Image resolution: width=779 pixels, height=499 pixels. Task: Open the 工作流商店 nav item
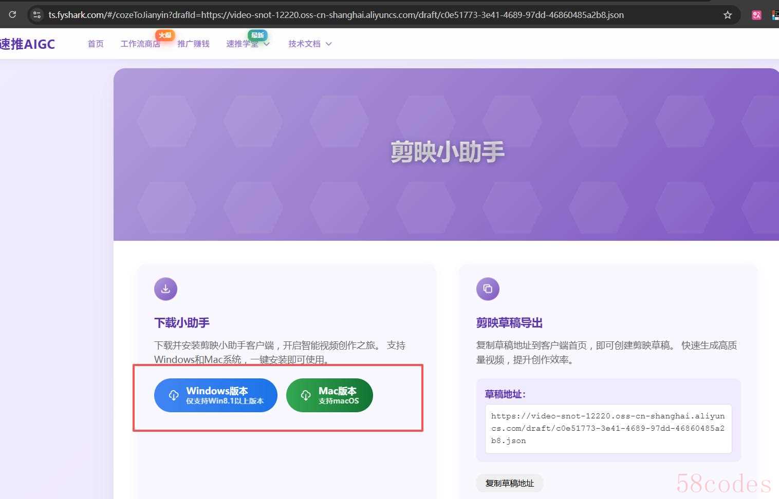(x=140, y=44)
